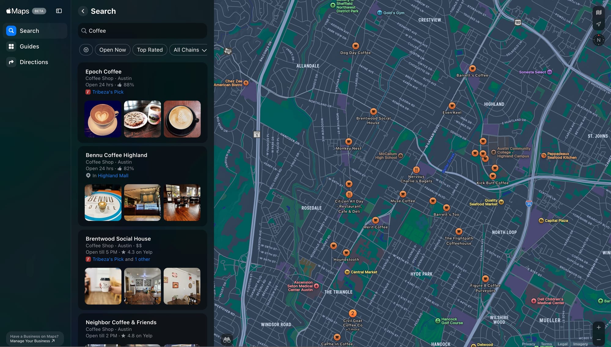Select Nervous Charlie's Bagels pin
Viewport: 611px width, 347px height.
416,170
